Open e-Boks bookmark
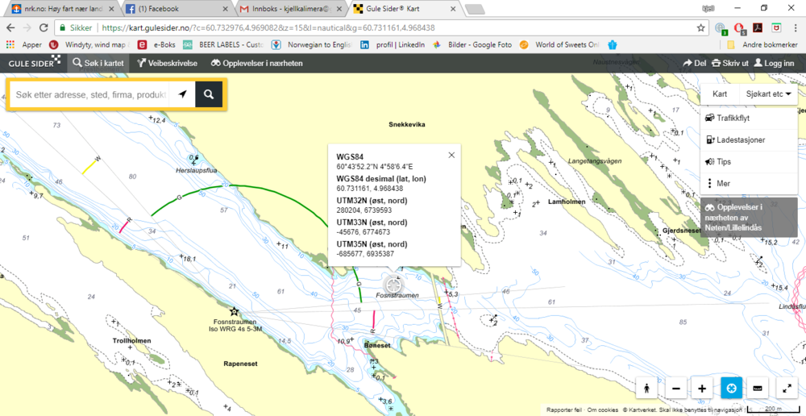806x416 pixels. click(x=158, y=44)
